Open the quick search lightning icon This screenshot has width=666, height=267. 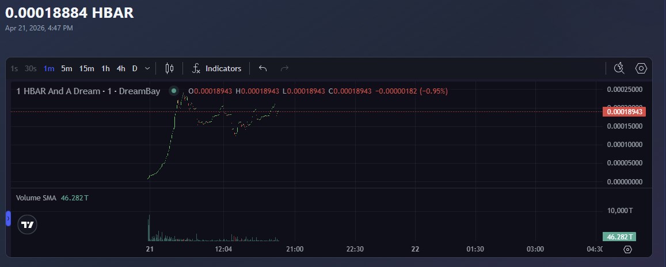coord(619,68)
